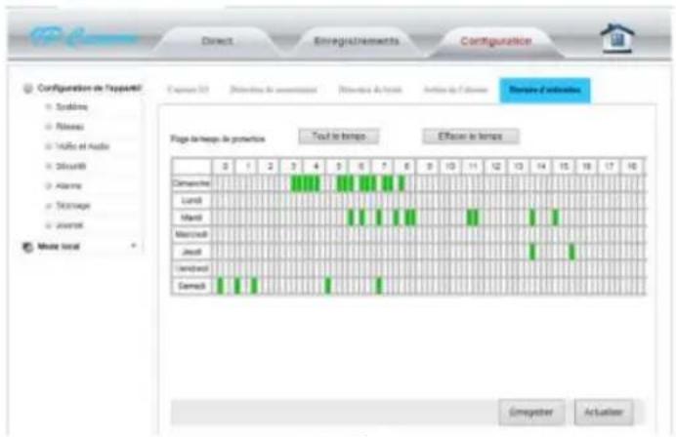Open the Détection de mouvement sub-tab
This screenshot has height=437, width=676.
(274, 90)
